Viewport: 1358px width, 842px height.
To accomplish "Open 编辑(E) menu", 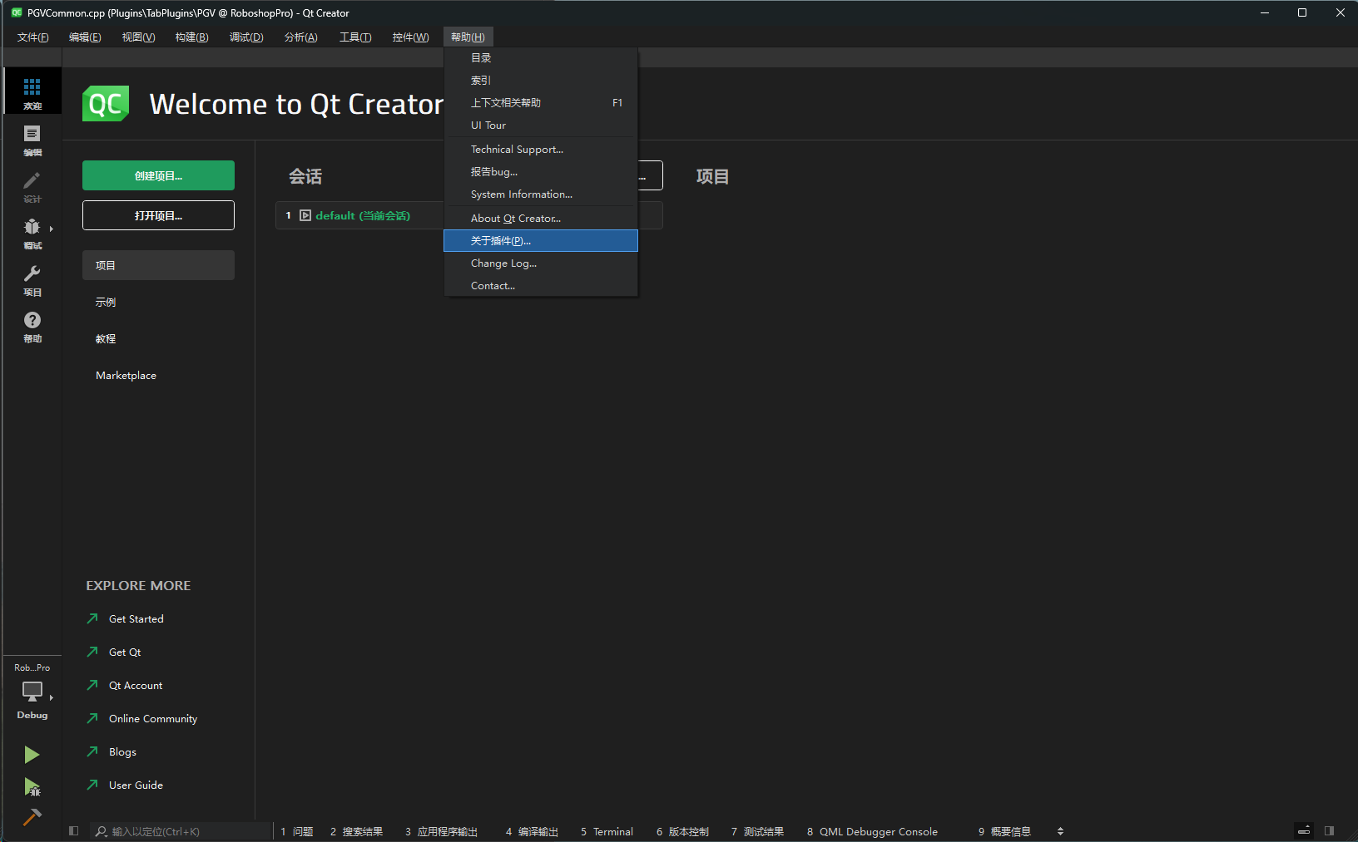I will (85, 37).
